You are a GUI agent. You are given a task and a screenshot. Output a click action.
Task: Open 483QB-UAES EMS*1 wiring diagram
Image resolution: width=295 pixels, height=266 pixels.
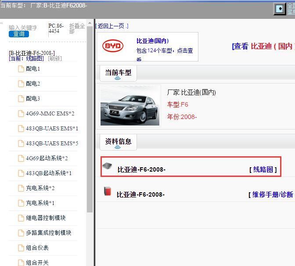pos(52,129)
